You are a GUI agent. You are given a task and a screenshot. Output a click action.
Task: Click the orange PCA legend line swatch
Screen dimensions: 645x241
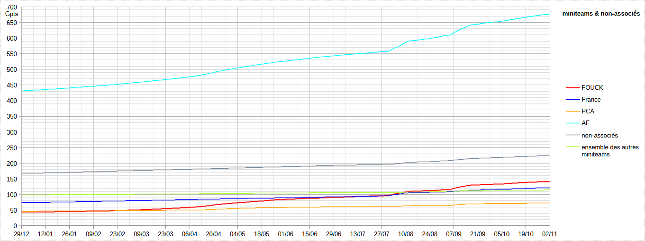tap(572, 112)
